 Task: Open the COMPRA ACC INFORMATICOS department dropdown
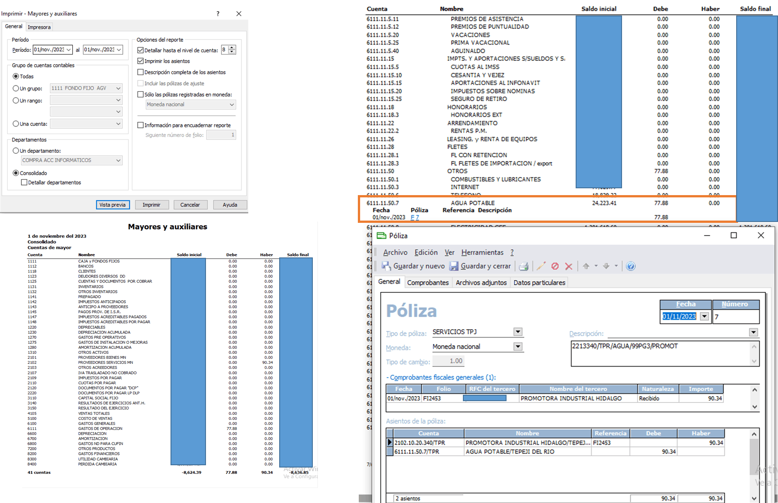[x=118, y=160]
